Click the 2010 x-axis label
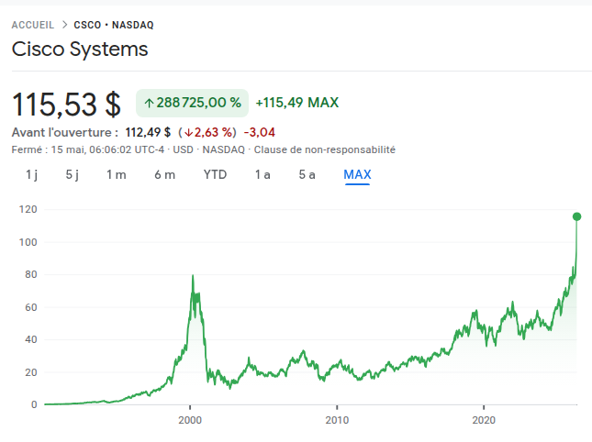The image size is (592, 442). 337,420
